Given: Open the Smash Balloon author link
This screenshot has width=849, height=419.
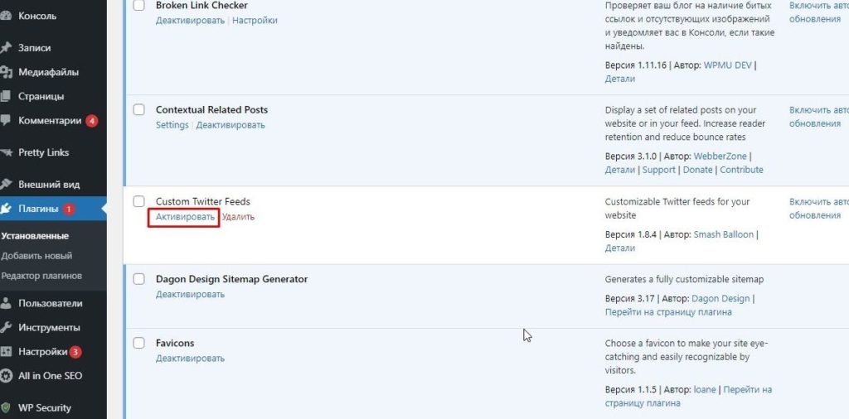Looking at the screenshot, I should 724,234.
